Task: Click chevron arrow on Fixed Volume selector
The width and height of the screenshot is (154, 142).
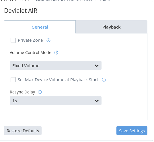Action: [97, 66]
